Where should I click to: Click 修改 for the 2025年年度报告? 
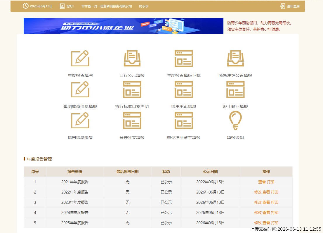pos(258,223)
